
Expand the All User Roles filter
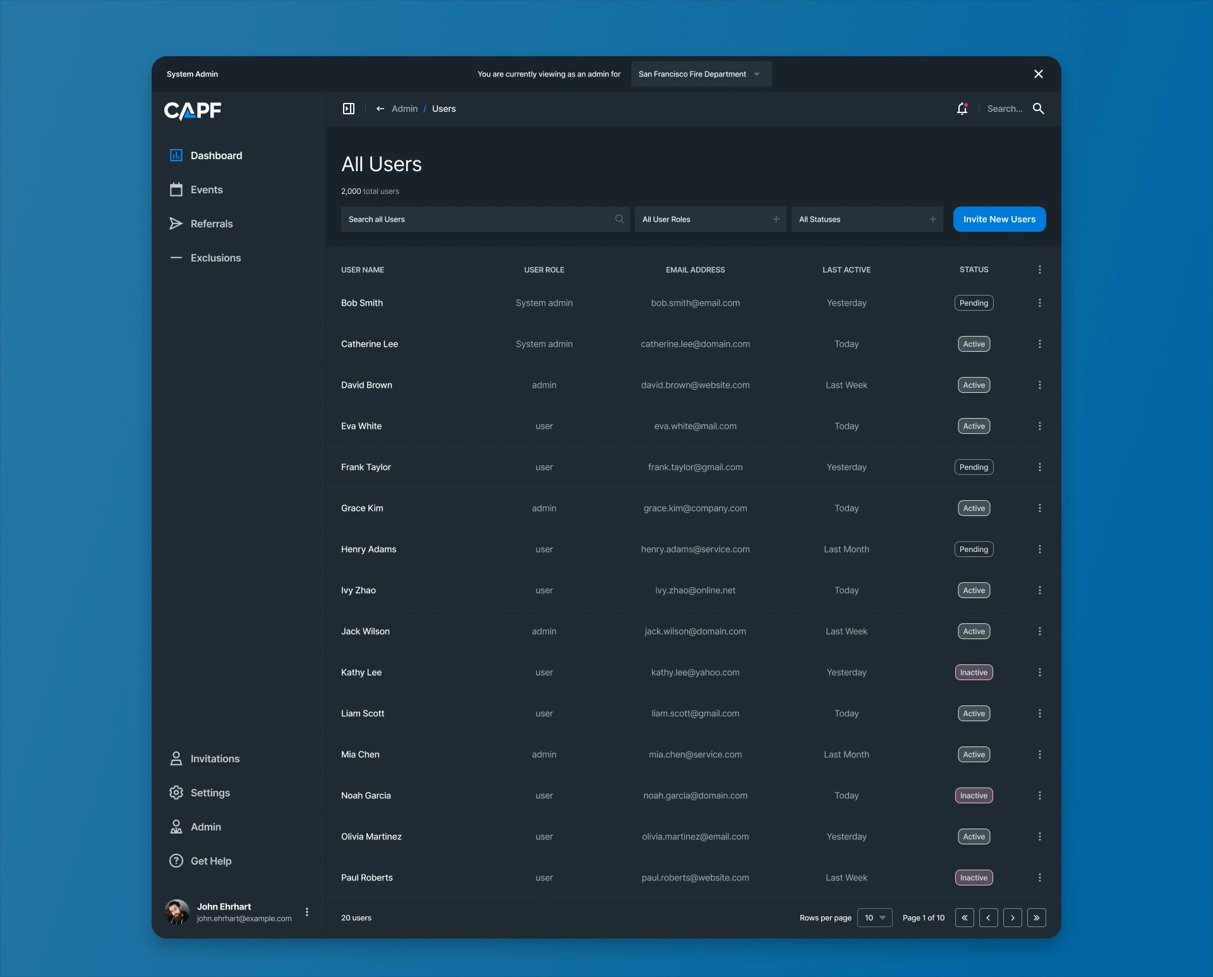710,219
